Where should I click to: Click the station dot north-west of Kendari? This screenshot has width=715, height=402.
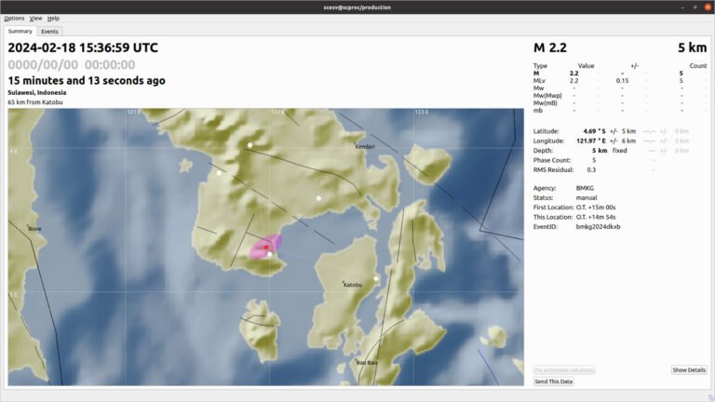coord(250,145)
